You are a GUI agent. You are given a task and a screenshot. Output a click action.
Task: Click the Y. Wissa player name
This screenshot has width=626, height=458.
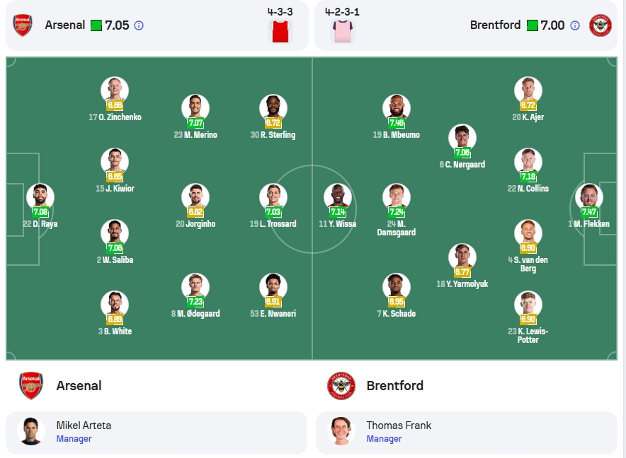pyautogui.click(x=342, y=224)
